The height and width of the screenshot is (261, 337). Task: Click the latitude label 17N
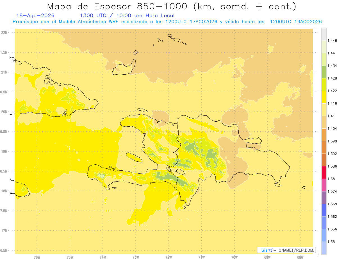(4, 231)
